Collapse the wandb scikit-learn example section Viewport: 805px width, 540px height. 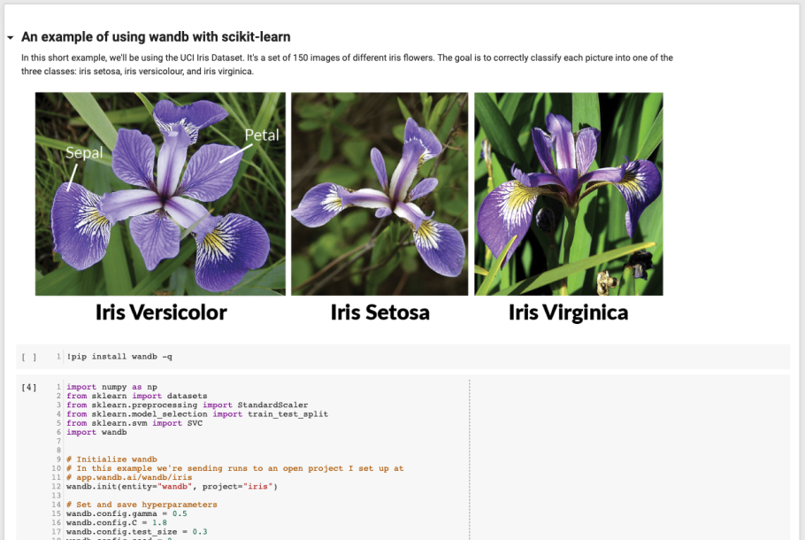pyautogui.click(x=10, y=38)
